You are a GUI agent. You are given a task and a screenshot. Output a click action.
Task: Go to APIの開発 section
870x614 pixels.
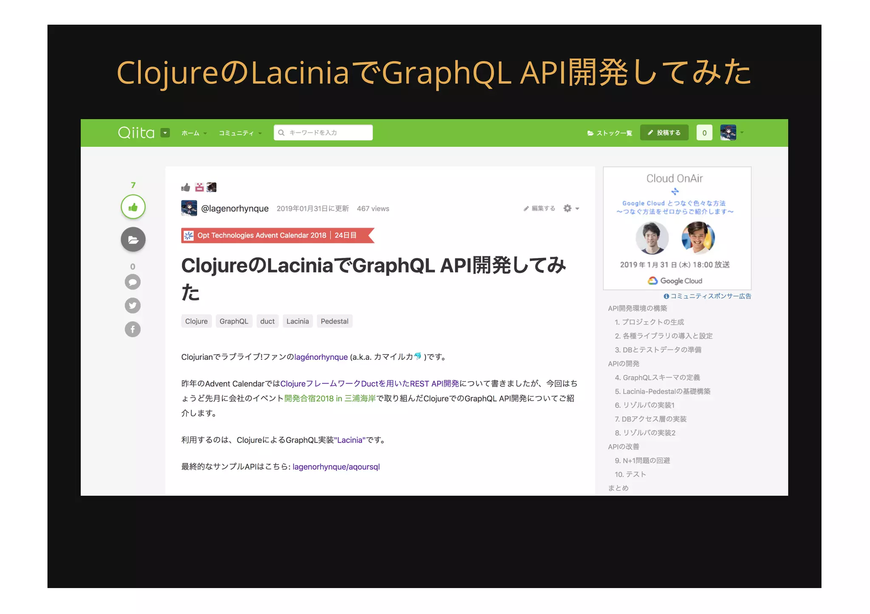[624, 364]
